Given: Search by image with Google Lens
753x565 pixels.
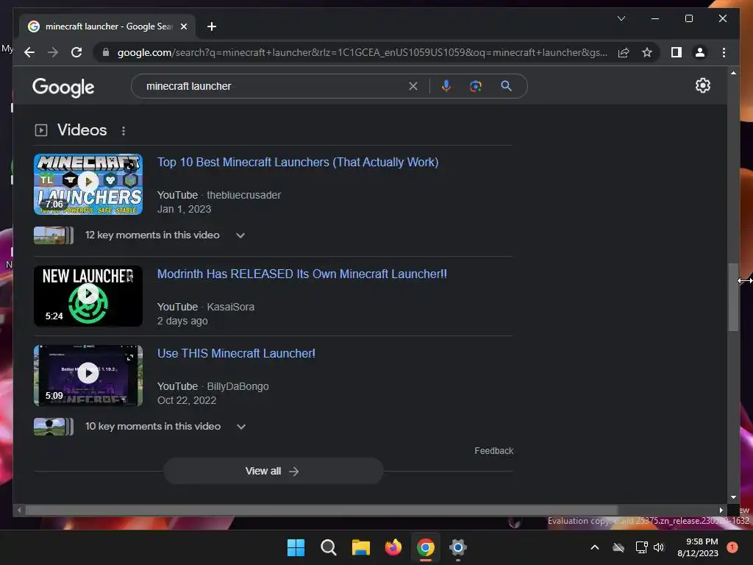Looking at the screenshot, I should (x=476, y=86).
